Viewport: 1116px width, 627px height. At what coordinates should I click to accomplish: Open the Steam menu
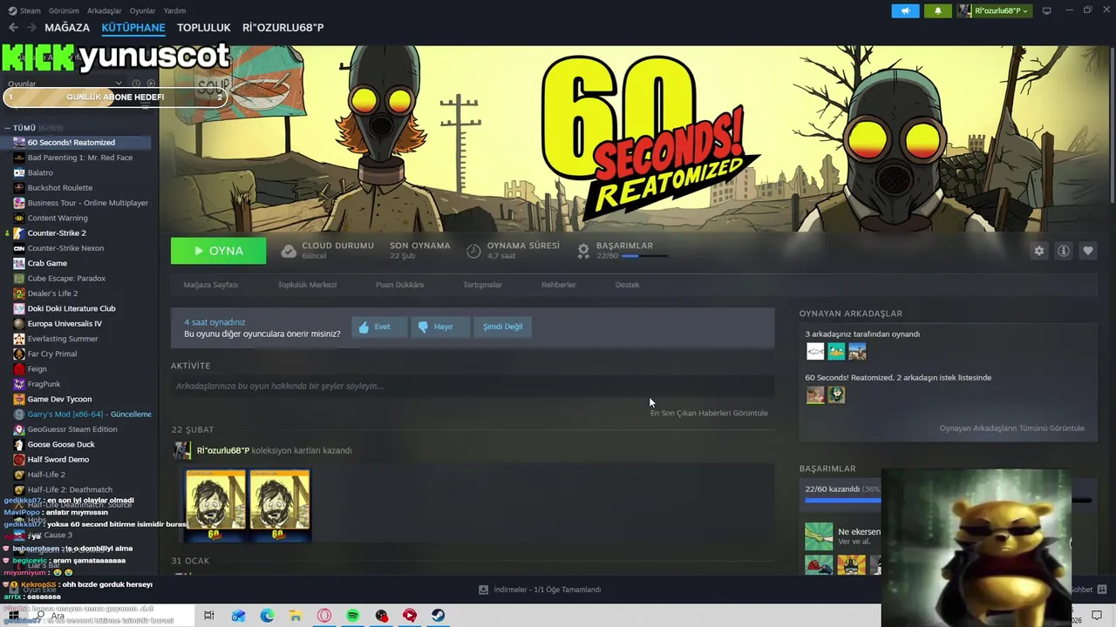[24, 10]
